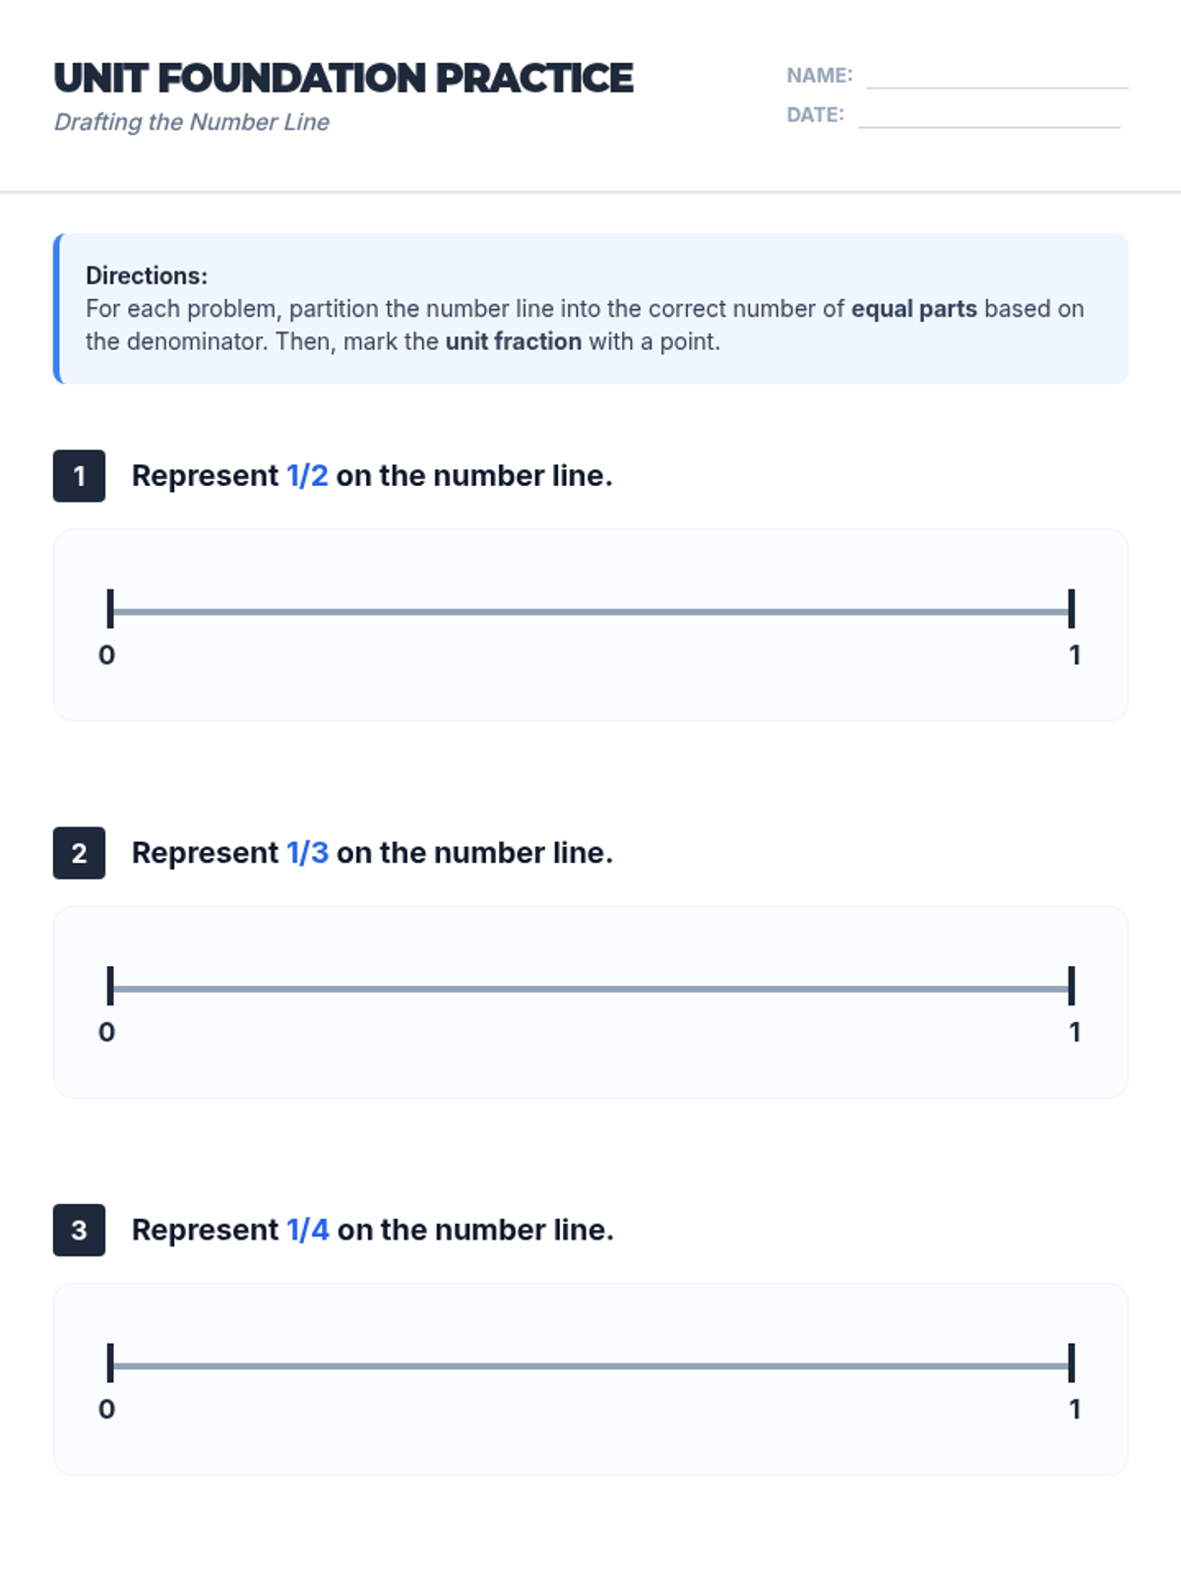The image size is (1181, 1574).
Task: Click the midpoint of the 1/2 number line
Action: [x=590, y=612]
